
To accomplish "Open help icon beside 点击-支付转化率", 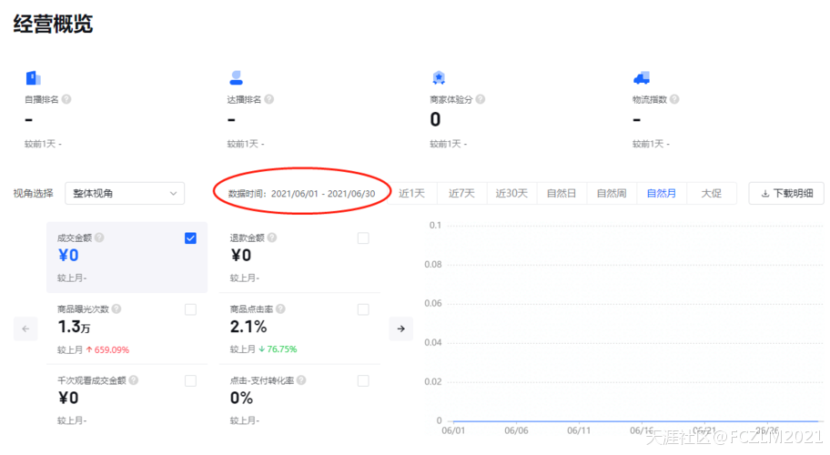I will (x=301, y=379).
